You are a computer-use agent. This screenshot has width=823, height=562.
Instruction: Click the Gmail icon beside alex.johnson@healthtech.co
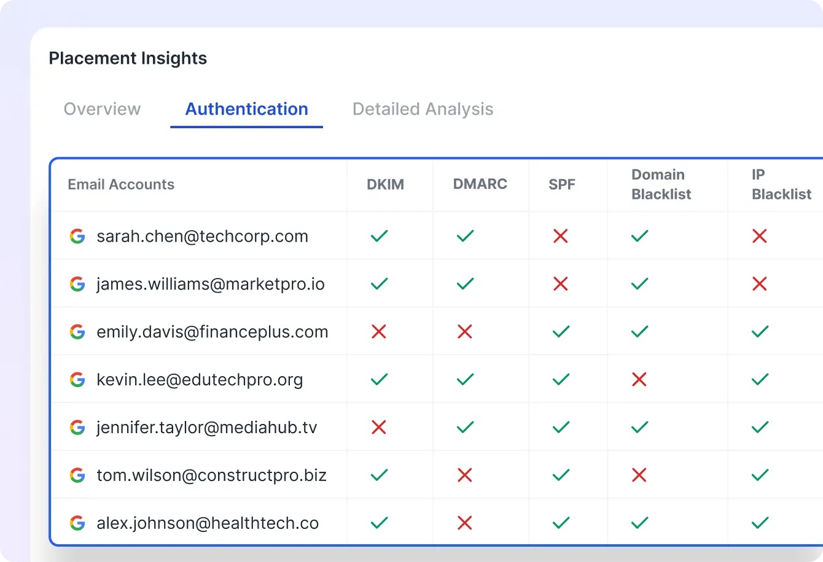point(77,523)
